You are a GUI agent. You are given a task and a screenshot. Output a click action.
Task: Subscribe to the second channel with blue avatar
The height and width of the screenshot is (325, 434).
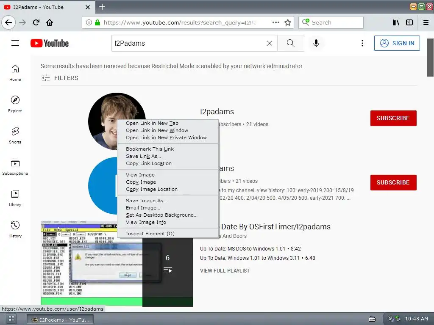393,182
